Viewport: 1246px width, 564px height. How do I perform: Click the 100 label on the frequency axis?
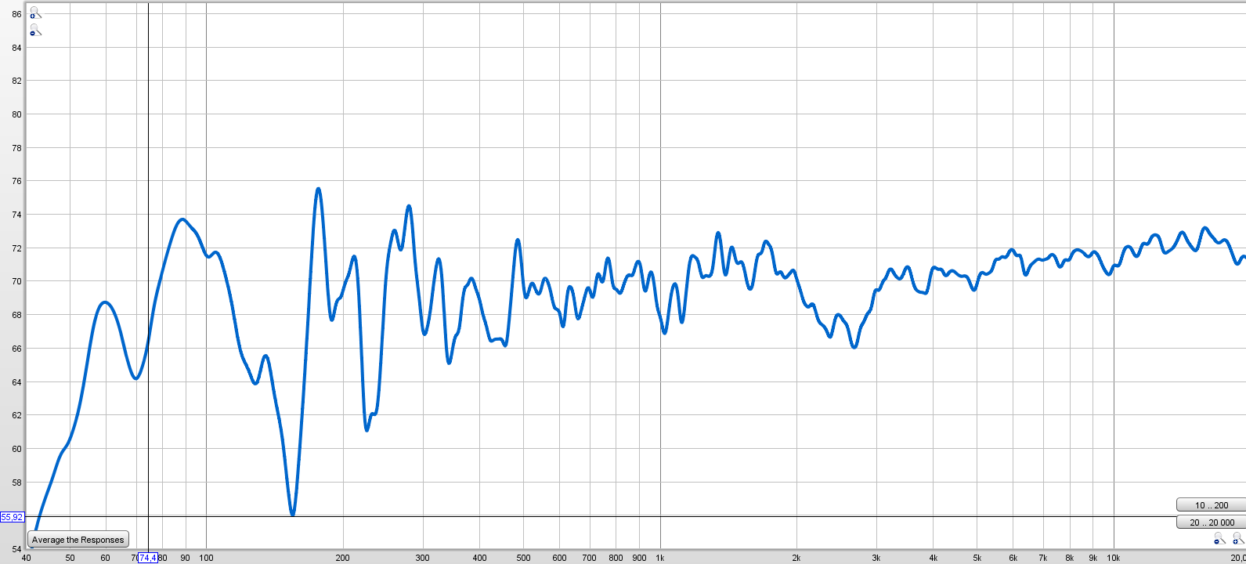coord(206,558)
